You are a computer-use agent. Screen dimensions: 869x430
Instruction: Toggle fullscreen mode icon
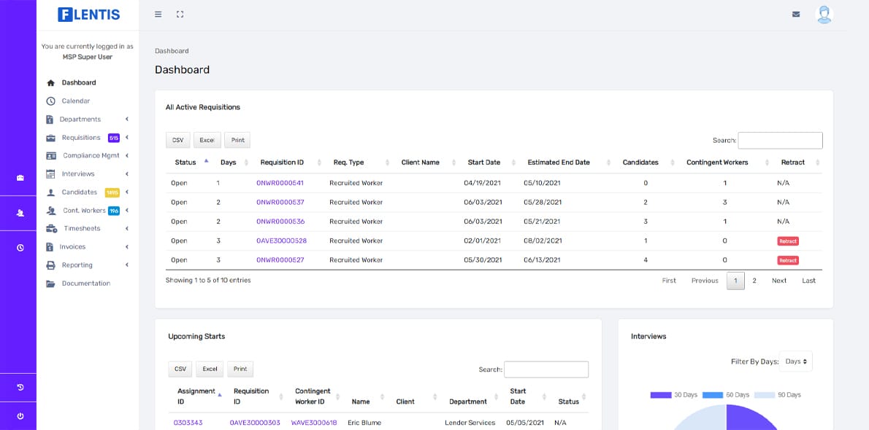(x=180, y=14)
